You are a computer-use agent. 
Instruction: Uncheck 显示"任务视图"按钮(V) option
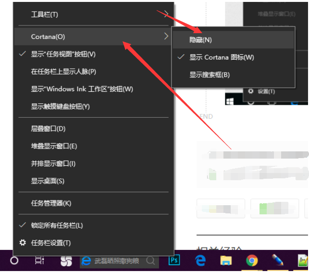tap(63, 54)
